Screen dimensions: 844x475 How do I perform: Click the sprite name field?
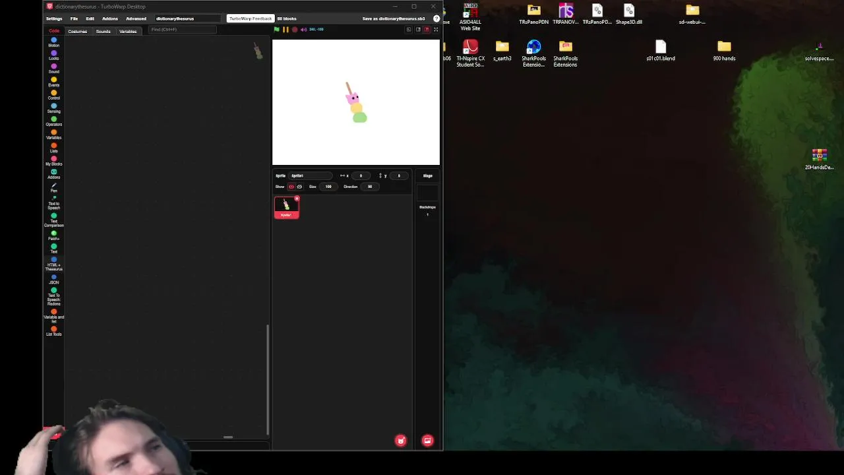(311, 175)
